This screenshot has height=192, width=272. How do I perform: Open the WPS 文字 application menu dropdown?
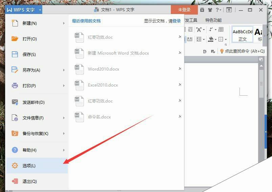point(40,10)
